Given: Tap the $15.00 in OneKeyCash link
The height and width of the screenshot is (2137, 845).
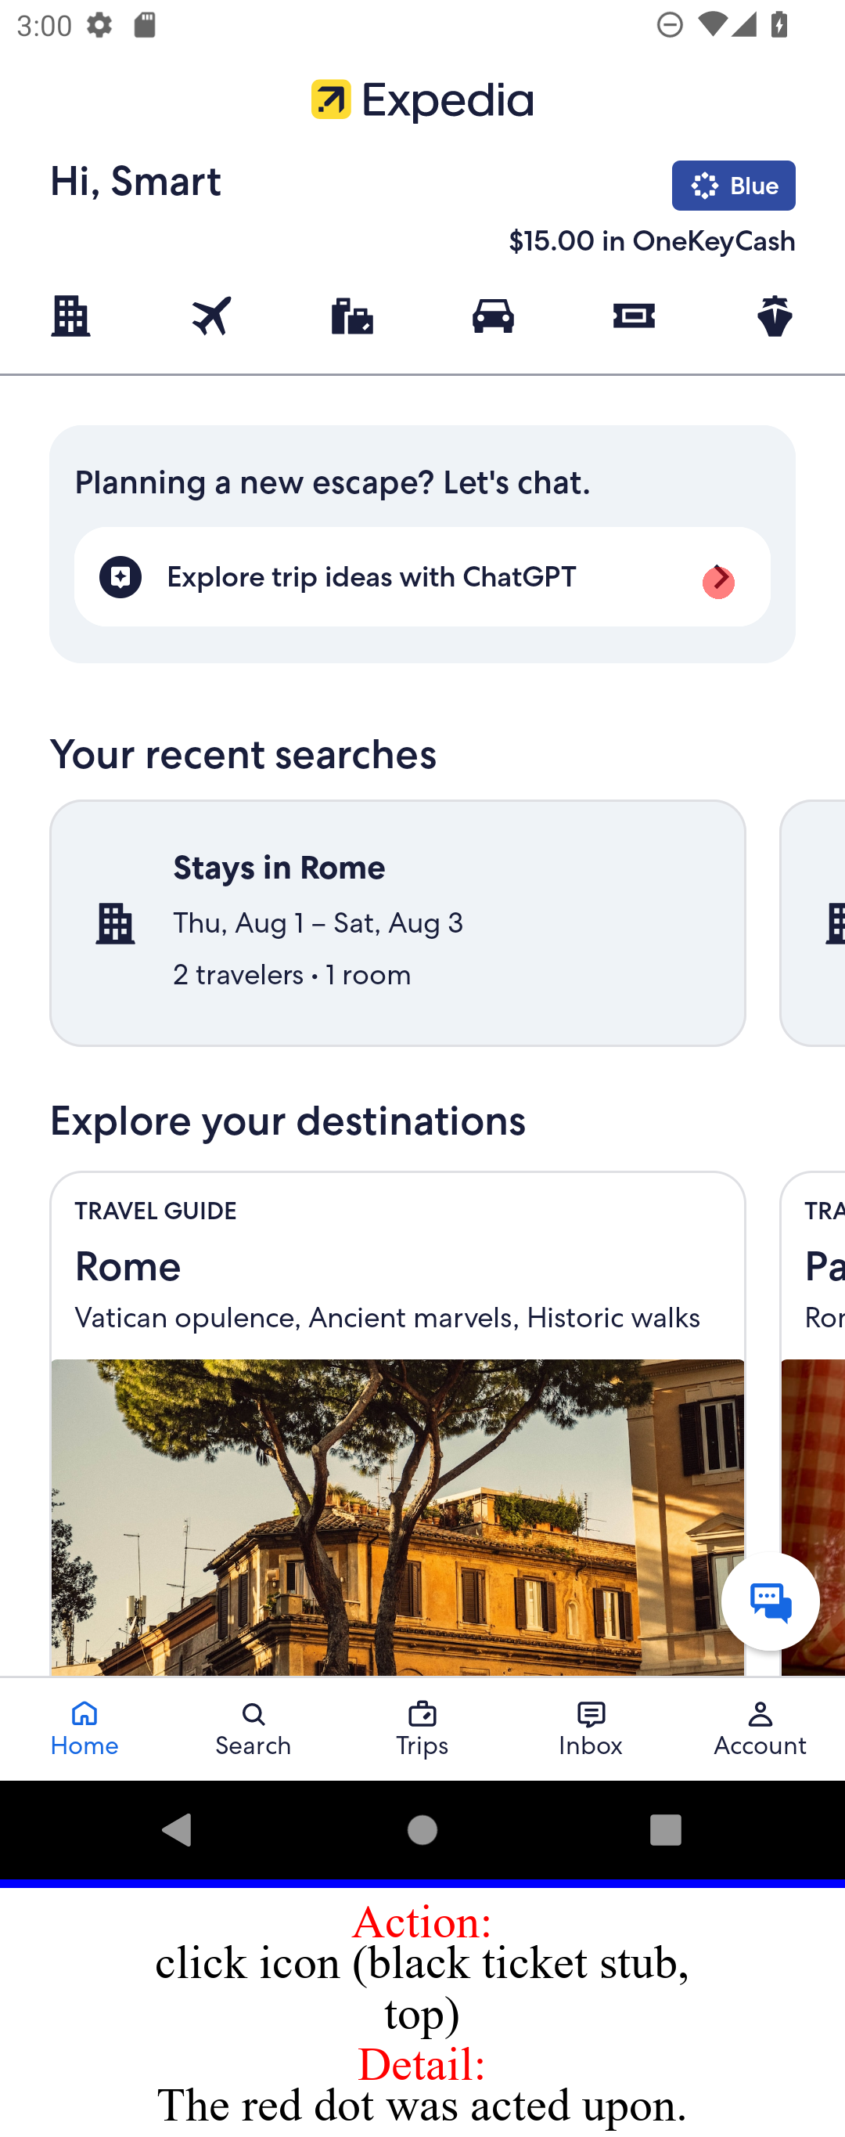Looking at the screenshot, I should [652, 240].
